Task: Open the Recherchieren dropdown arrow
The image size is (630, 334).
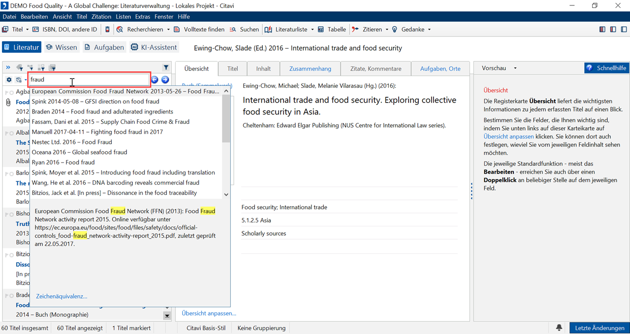Action: tap(168, 29)
